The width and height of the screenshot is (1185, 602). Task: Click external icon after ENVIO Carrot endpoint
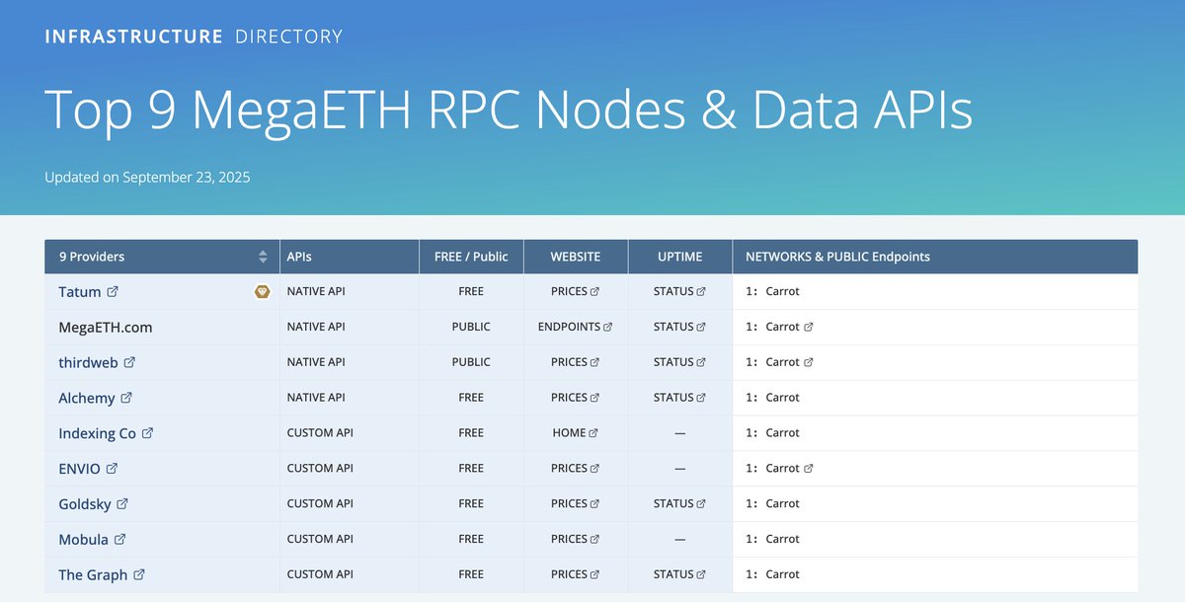tap(809, 469)
